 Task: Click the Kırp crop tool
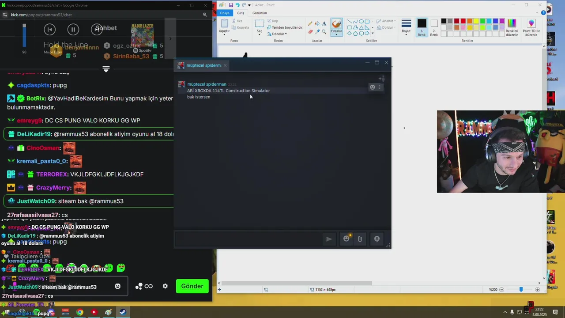[272, 21]
